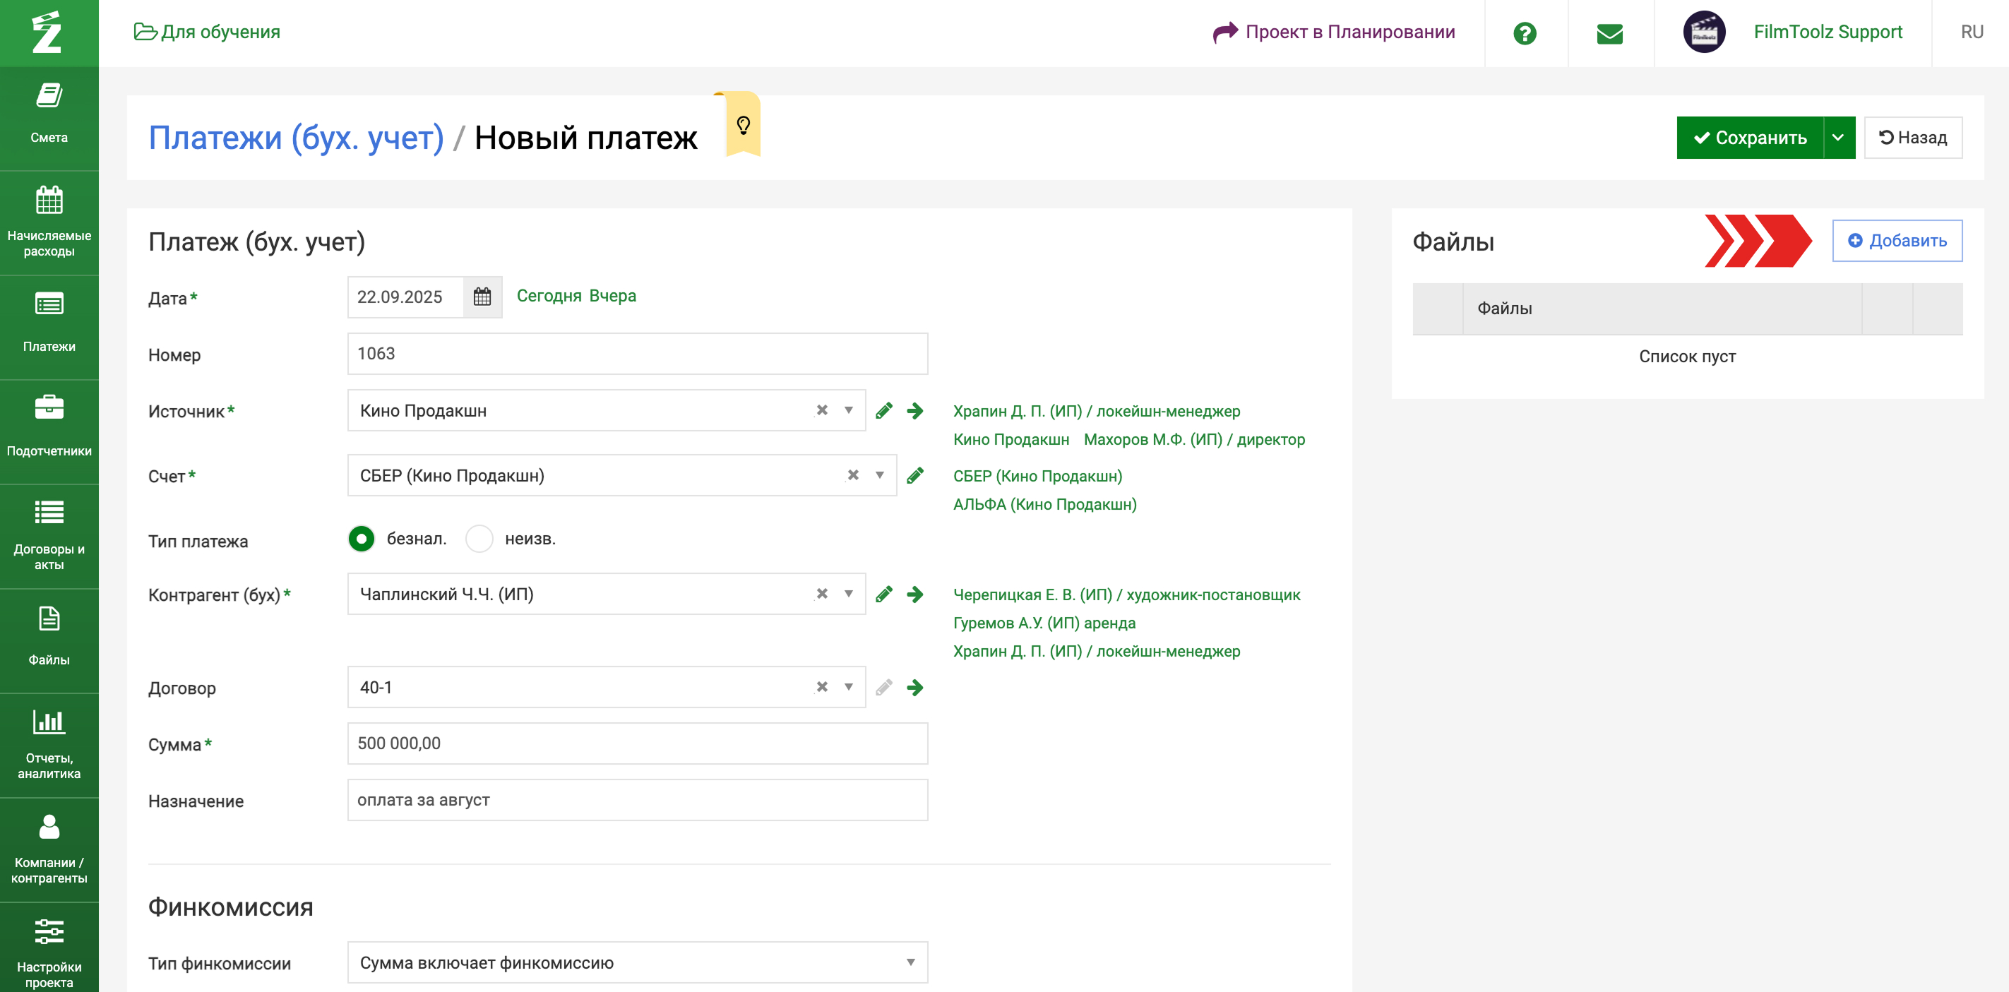Click the green arrow icon next to Договор

click(914, 687)
